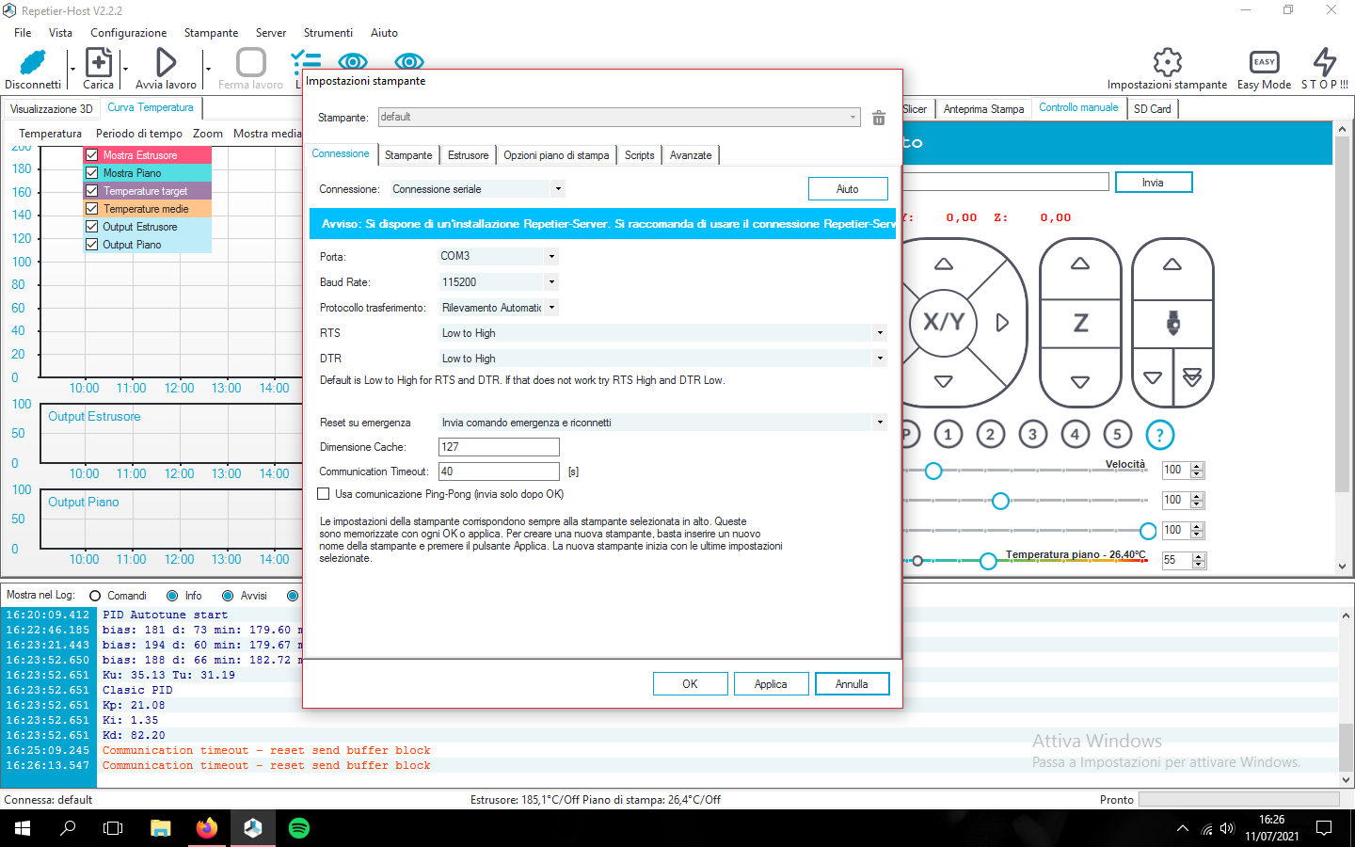Click the Temperatura piano slider handle
The height and width of the screenshot is (847, 1355).
click(988, 561)
